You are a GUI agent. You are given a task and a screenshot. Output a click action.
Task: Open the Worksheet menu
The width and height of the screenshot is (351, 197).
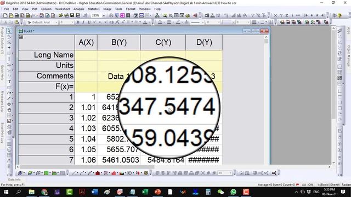62,9
